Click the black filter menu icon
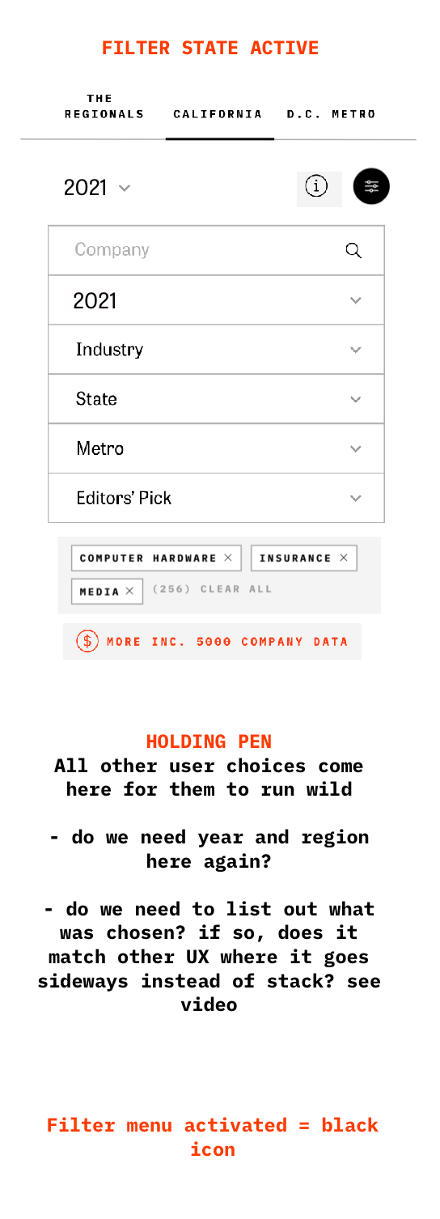Screen dimensions: 440x1219 [371, 186]
